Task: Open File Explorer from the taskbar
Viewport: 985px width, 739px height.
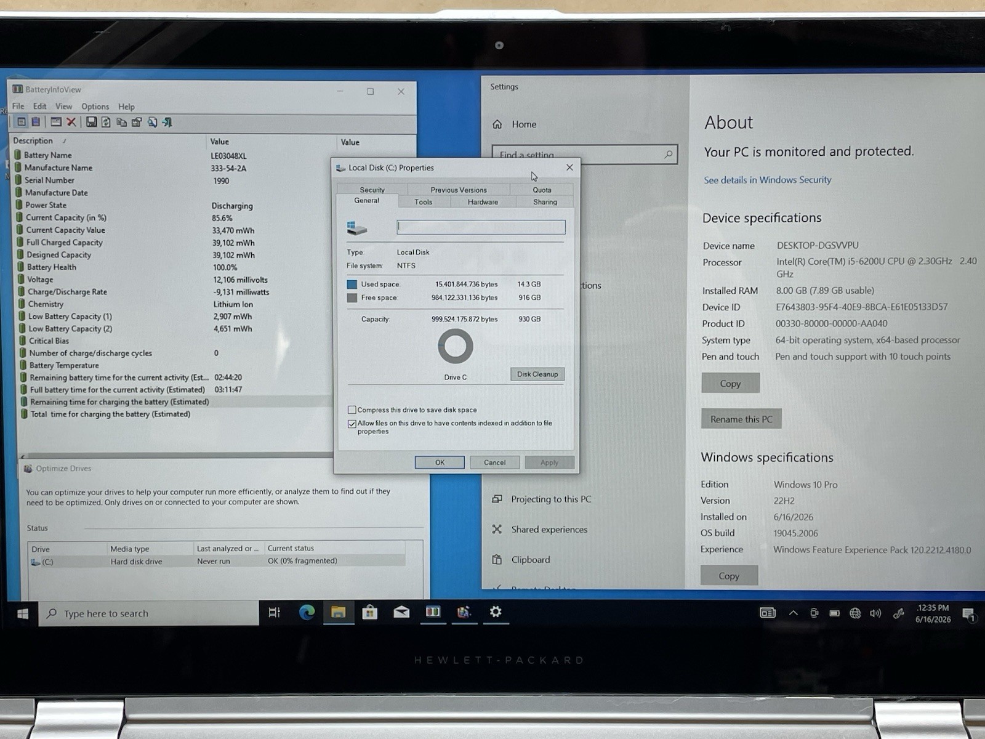Action: pyautogui.click(x=338, y=612)
